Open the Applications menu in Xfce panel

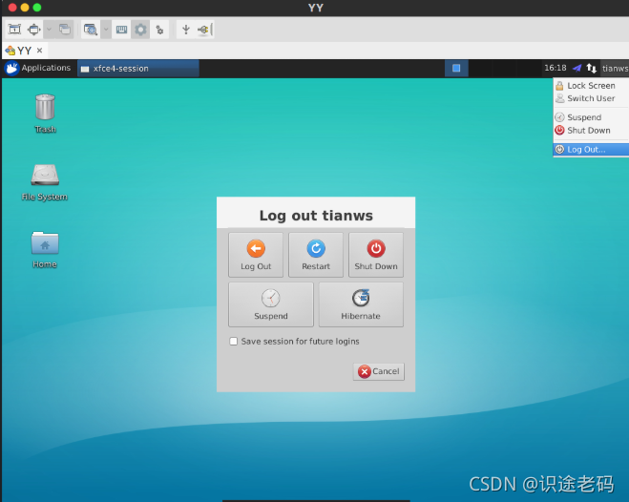click(38, 68)
